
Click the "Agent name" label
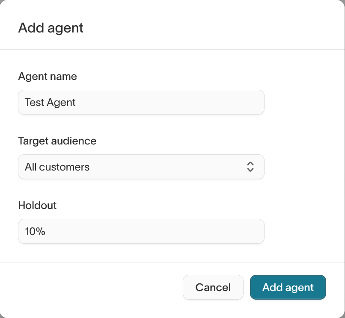pos(48,77)
